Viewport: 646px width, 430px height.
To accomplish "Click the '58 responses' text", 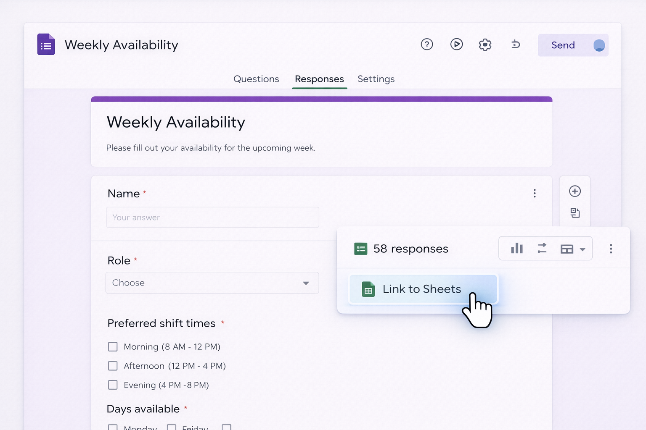I will (411, 249).
